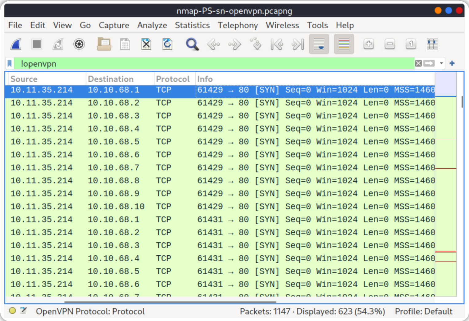Open the Edit menu
Screen dimensions: 469x321
tap(37, 25)
